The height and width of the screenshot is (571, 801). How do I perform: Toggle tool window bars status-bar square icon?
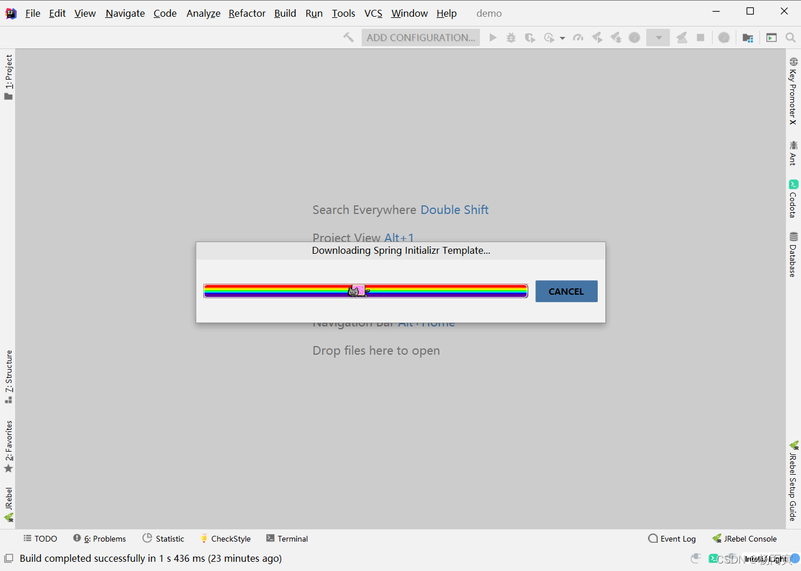tap(9, 558)
